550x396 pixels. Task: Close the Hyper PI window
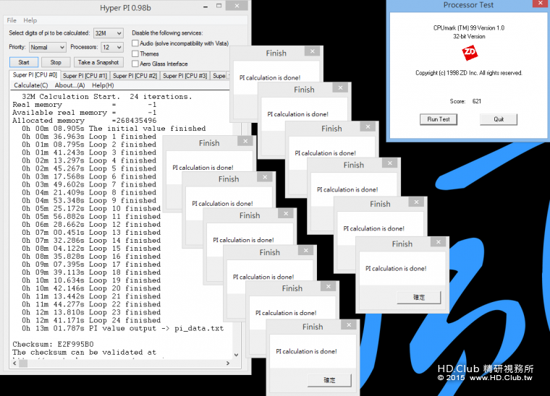[x=237, y=6]
